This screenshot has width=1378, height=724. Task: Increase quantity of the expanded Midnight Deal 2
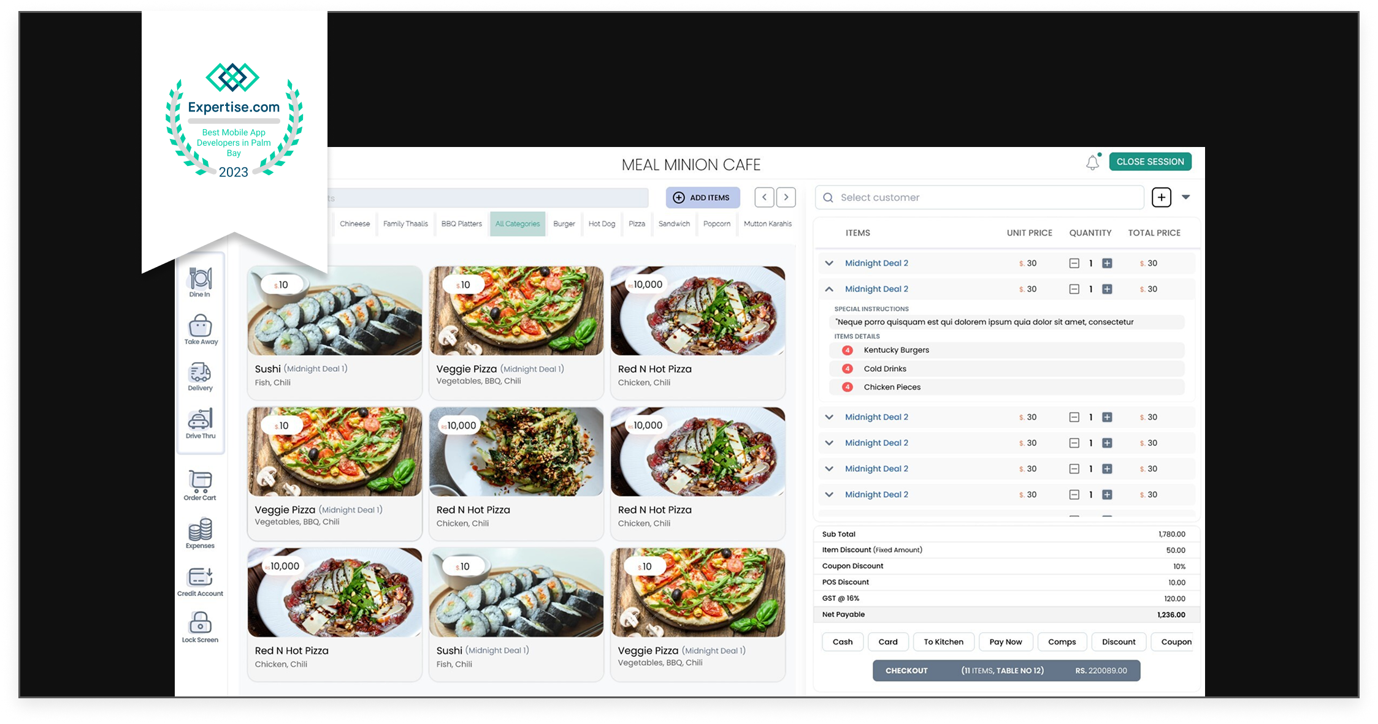tap(1107, 289)
